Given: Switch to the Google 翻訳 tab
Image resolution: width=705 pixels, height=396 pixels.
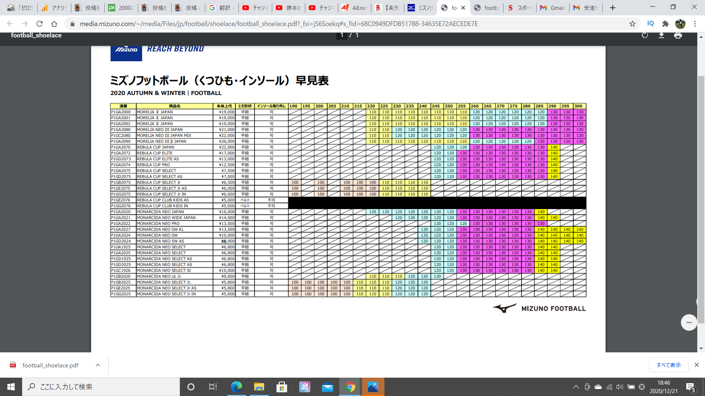Looking at the screenshot, I should click(x=222, y=8).
